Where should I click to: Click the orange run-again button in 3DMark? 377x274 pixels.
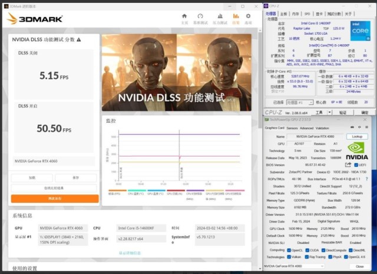coord(55,198)
